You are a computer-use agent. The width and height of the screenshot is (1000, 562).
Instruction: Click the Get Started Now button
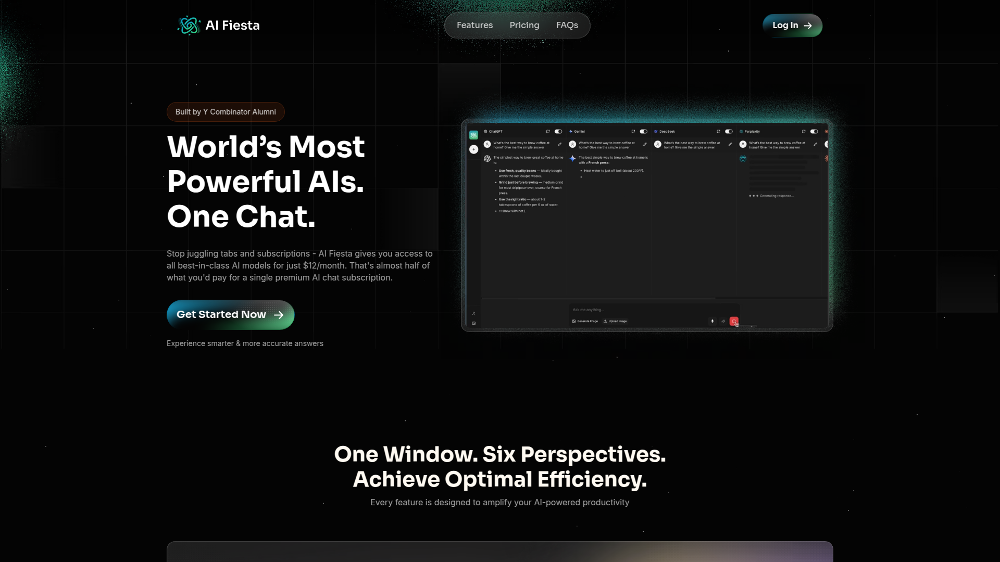tap(230, 314)
